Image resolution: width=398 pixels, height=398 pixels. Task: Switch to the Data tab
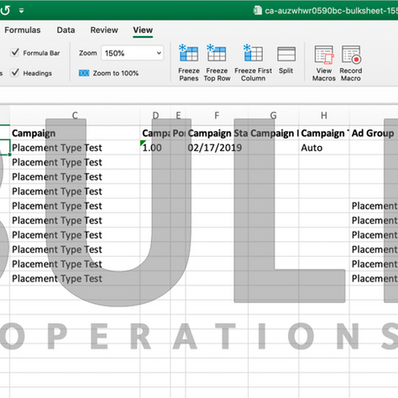pyautogui.click(x=65, y=30)
